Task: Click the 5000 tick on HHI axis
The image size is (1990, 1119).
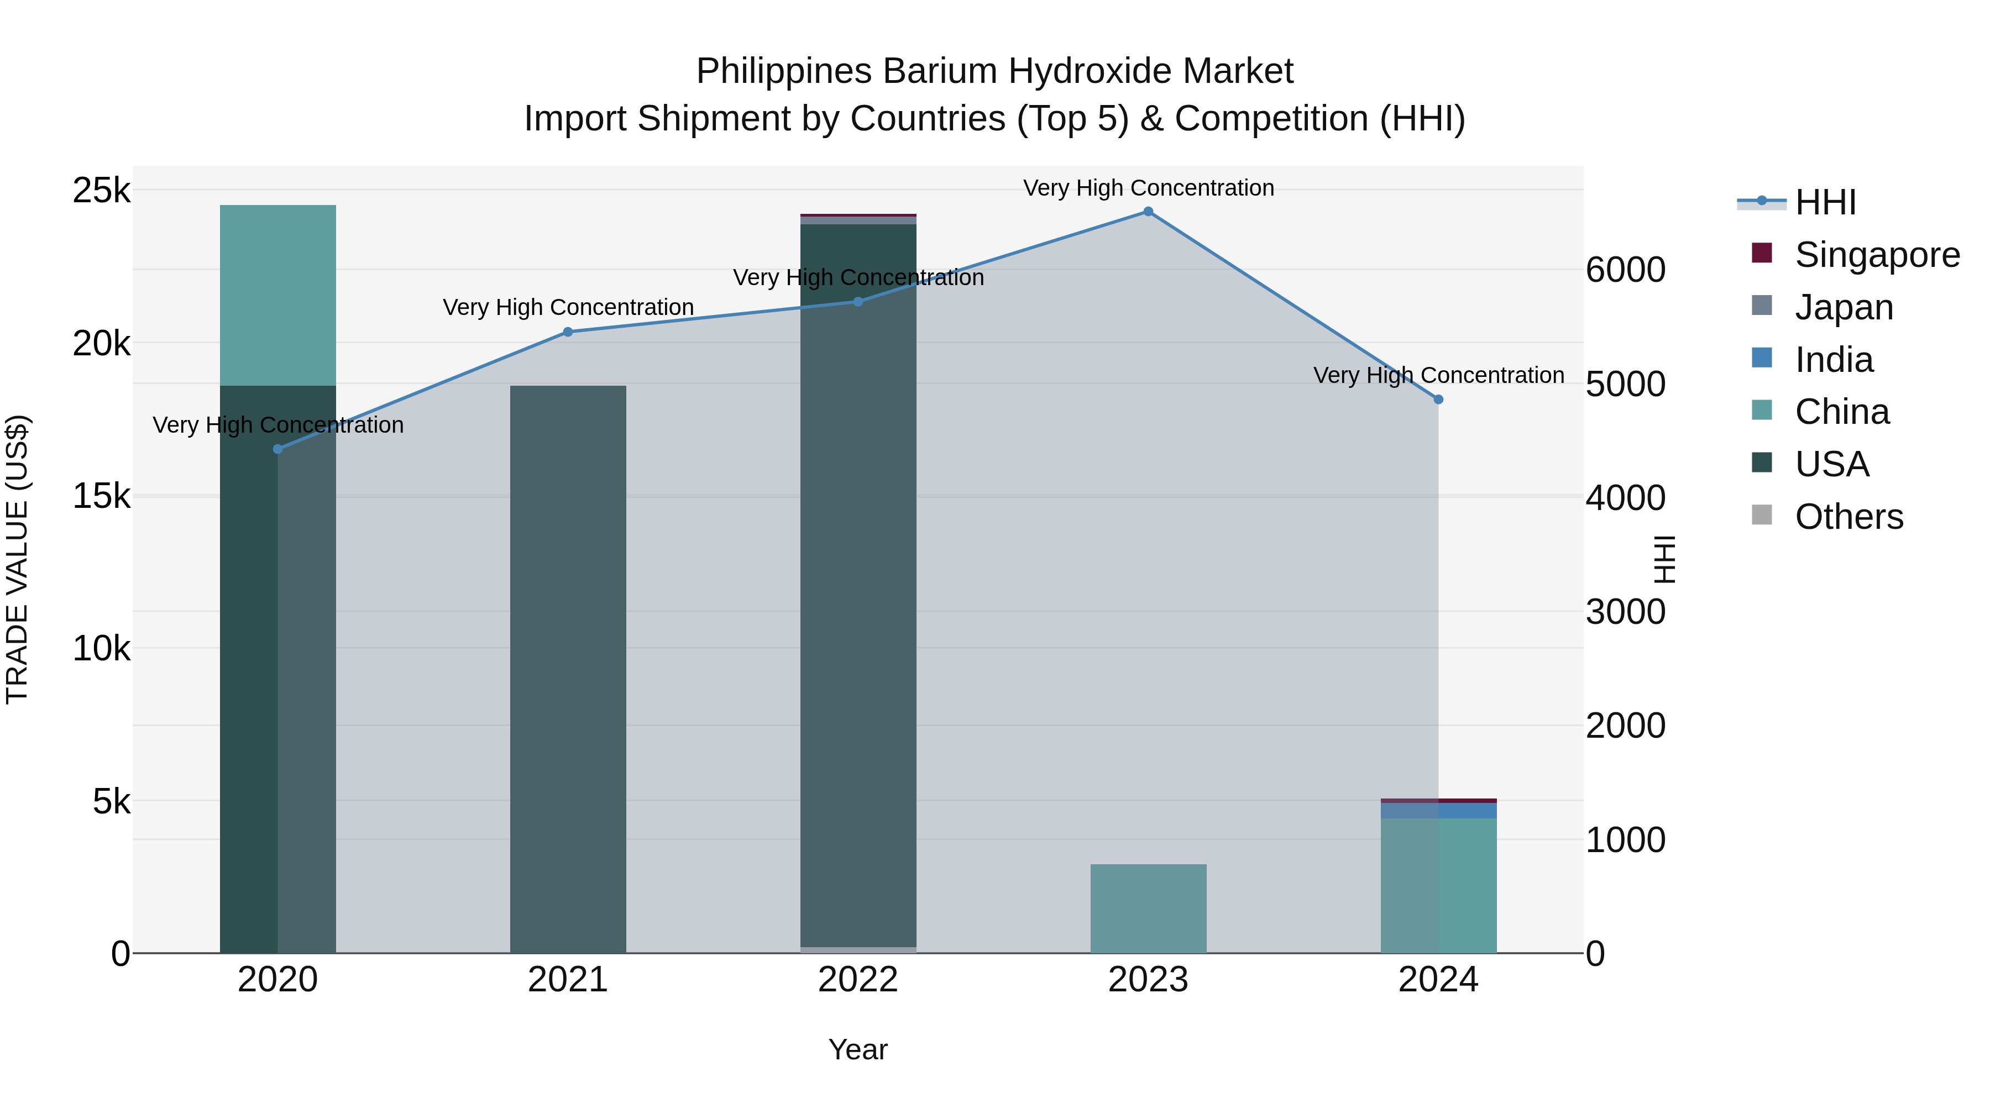Action: point(1625,384)
